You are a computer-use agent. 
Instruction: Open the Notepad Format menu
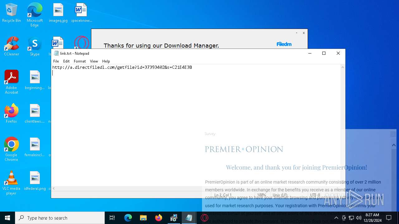coord(80,61)
